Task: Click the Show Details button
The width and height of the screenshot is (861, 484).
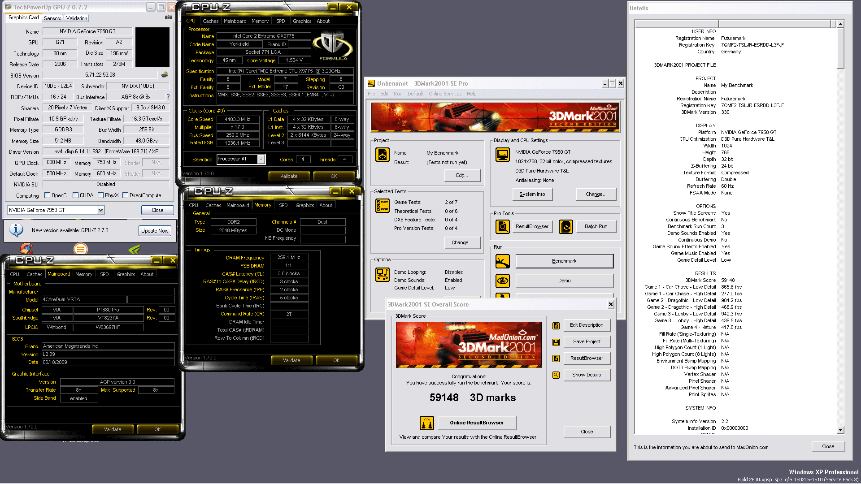Action: click(587, 375)
